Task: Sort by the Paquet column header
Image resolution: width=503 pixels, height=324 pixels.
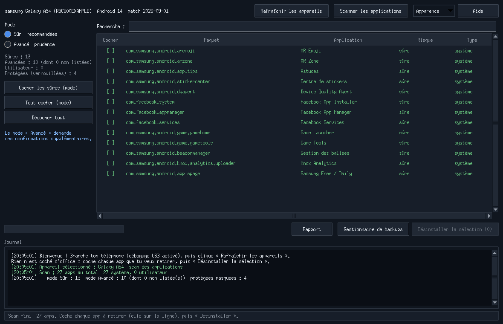Action: 211,40
